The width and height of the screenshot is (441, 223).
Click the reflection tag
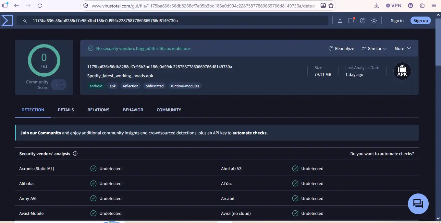pyautogui.click(x=131, y=86)
